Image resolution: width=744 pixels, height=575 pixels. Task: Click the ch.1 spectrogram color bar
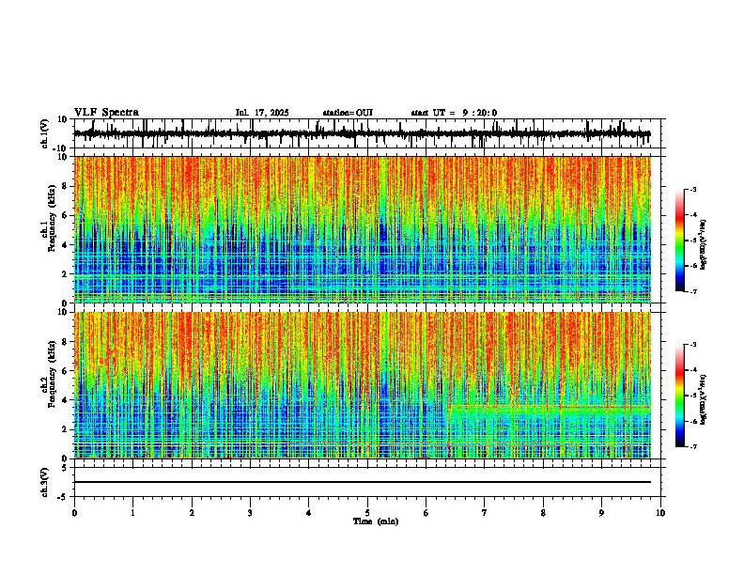point(680,241)
